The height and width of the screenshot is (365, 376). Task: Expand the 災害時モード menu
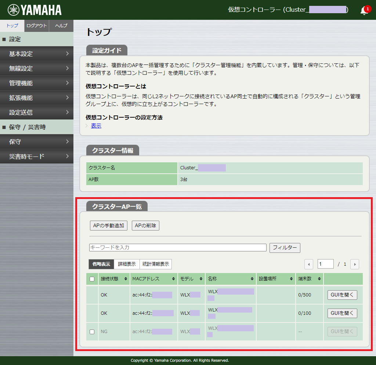point(37,156)
